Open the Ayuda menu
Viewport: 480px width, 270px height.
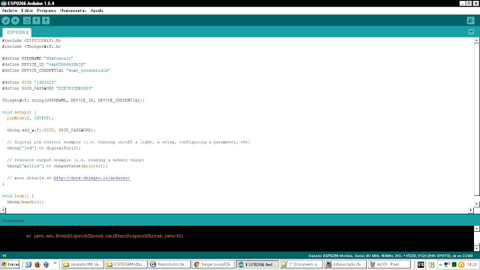coord(97,10)
